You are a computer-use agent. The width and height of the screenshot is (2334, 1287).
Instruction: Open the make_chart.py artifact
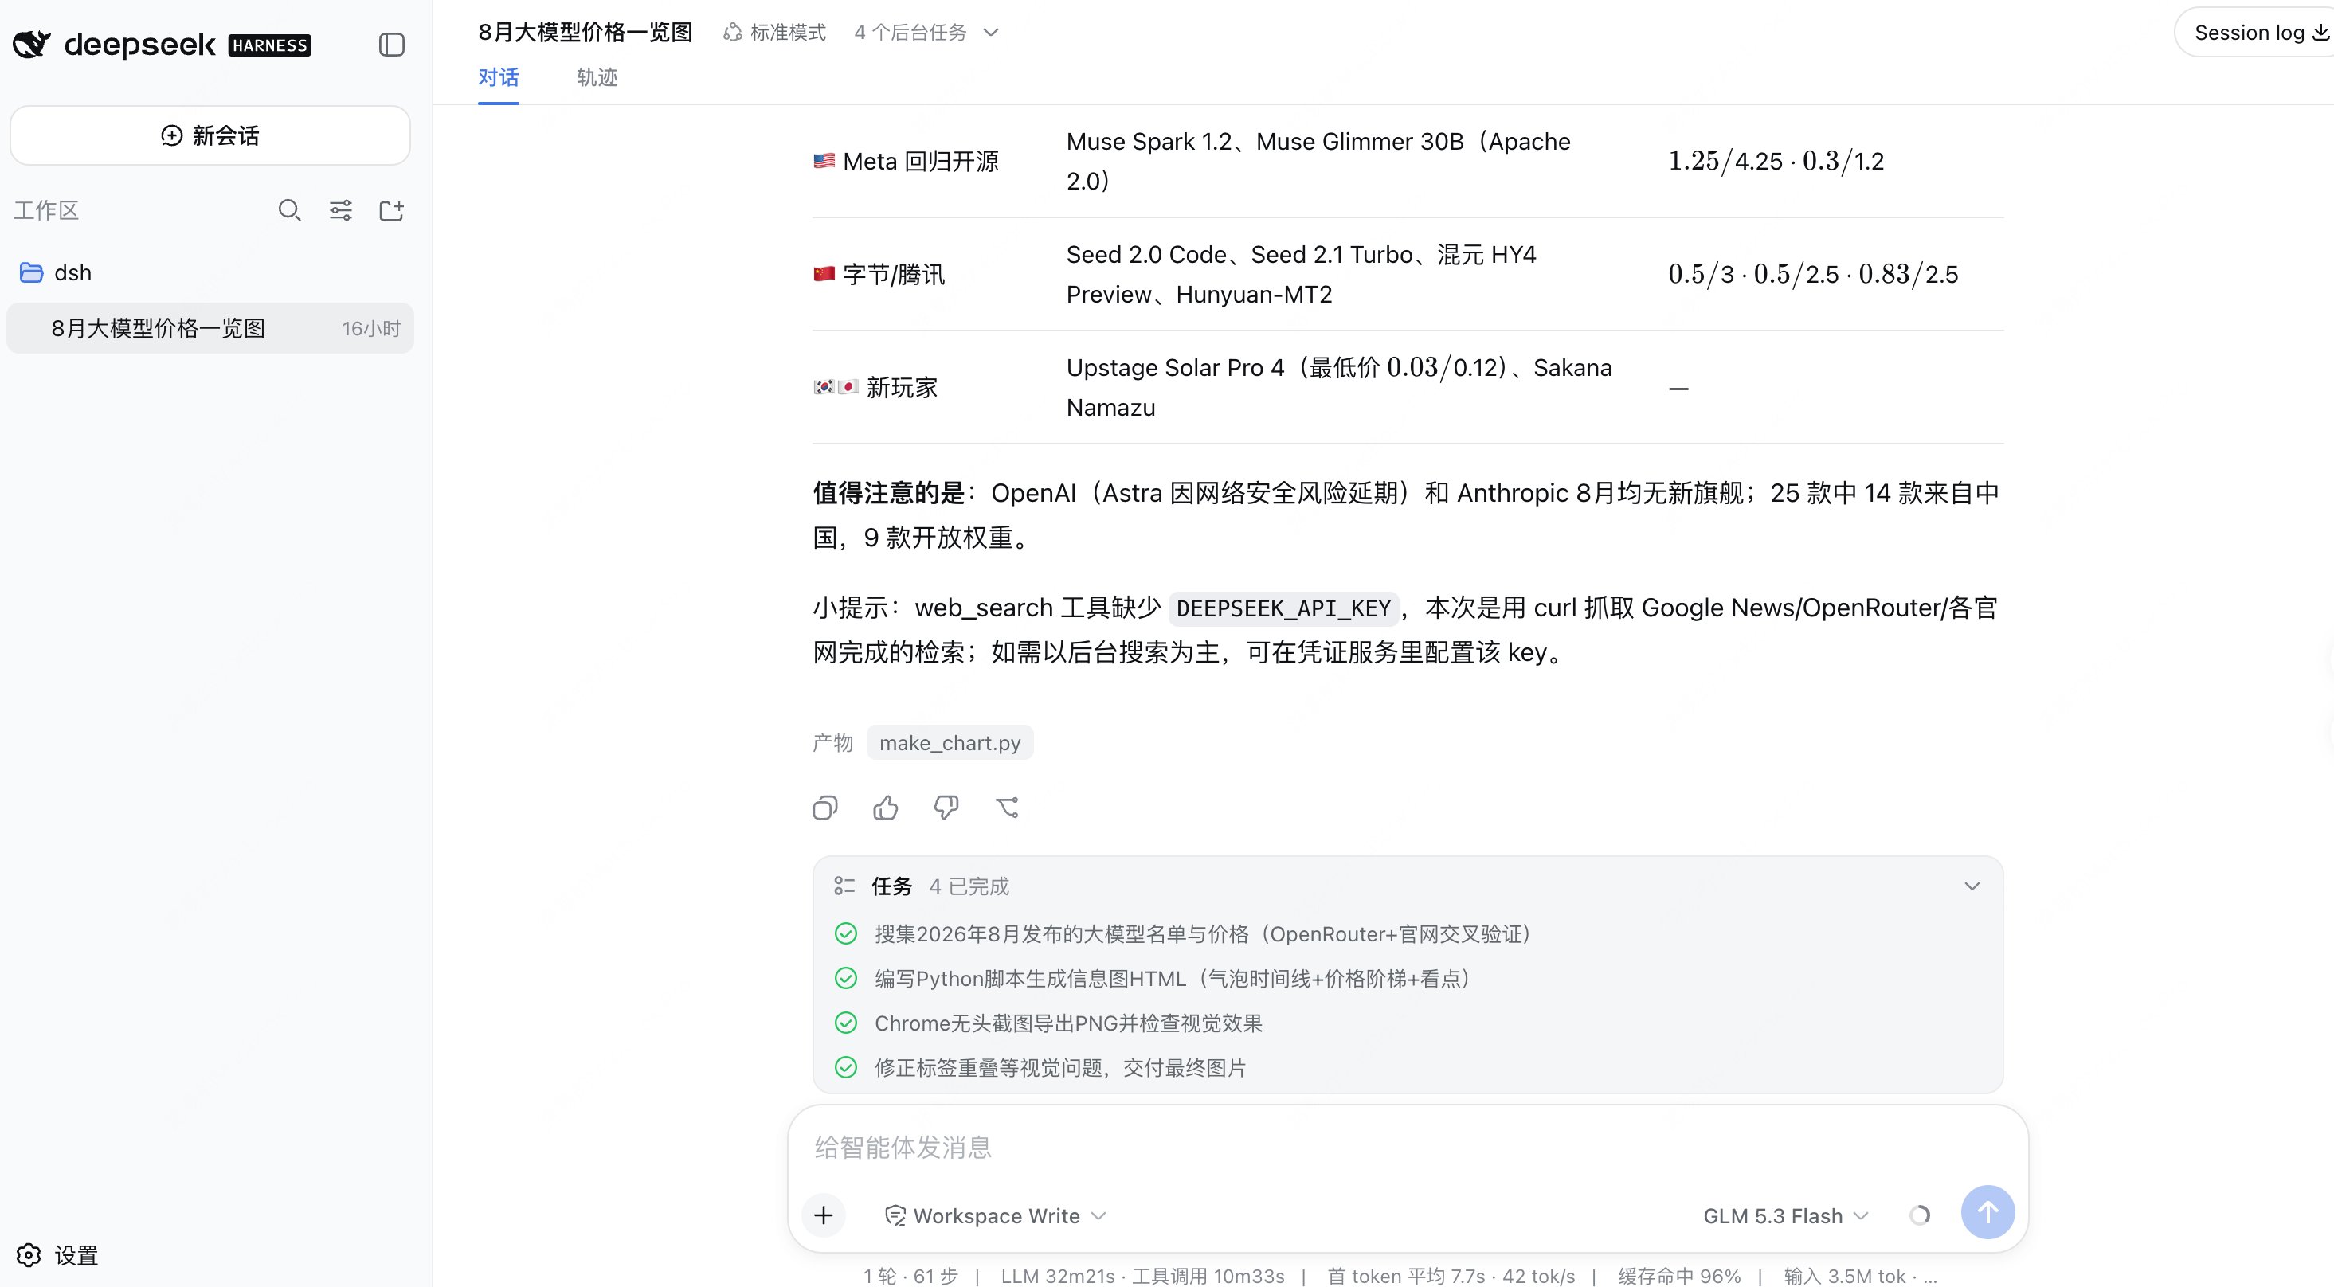pos(950,743)
